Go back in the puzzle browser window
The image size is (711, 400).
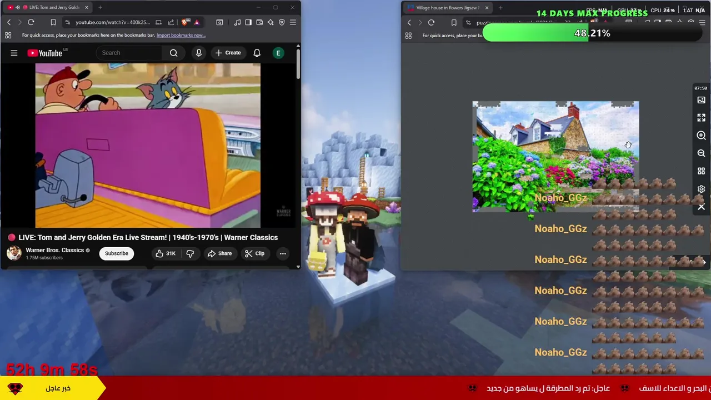click(409, 23)
